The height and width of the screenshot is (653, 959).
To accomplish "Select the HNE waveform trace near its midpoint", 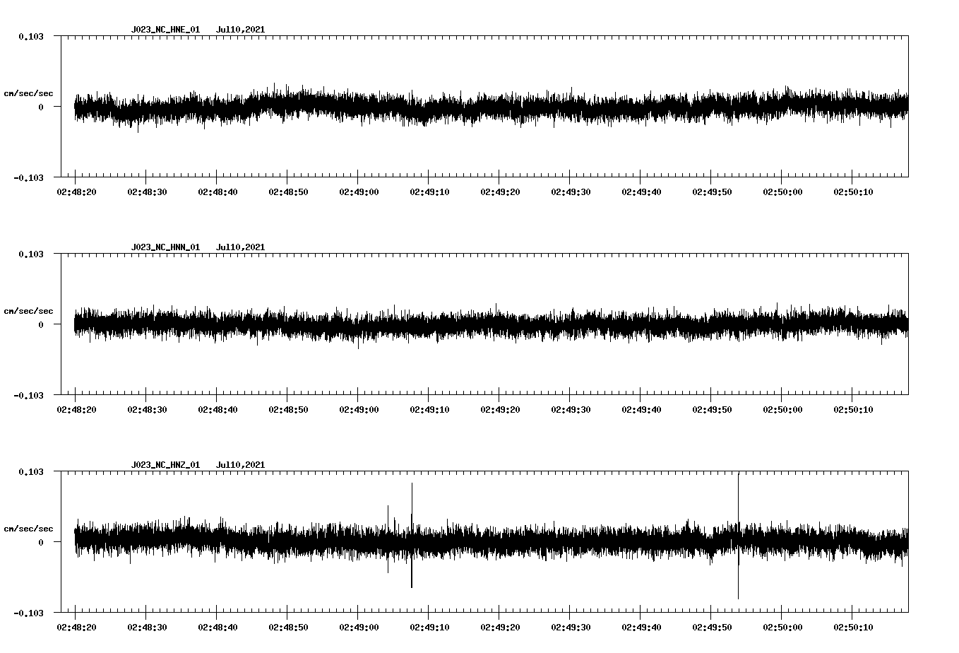I will coord(487,107).
